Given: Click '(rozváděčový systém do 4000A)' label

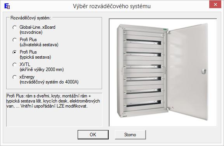Looking at the screenshot, I should (x=49, y=82).
